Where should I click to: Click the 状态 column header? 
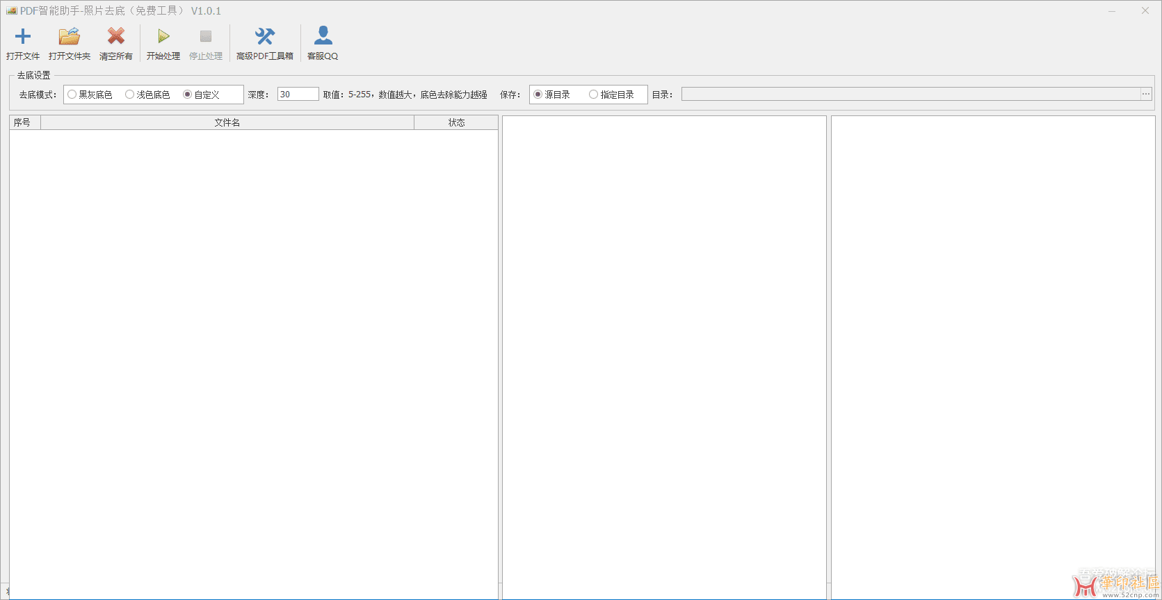[456, 123]
